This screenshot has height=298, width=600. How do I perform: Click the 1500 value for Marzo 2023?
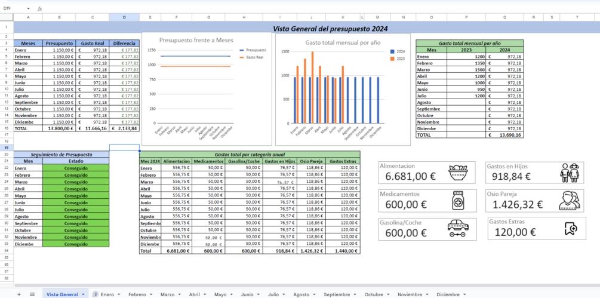point(466,70)
